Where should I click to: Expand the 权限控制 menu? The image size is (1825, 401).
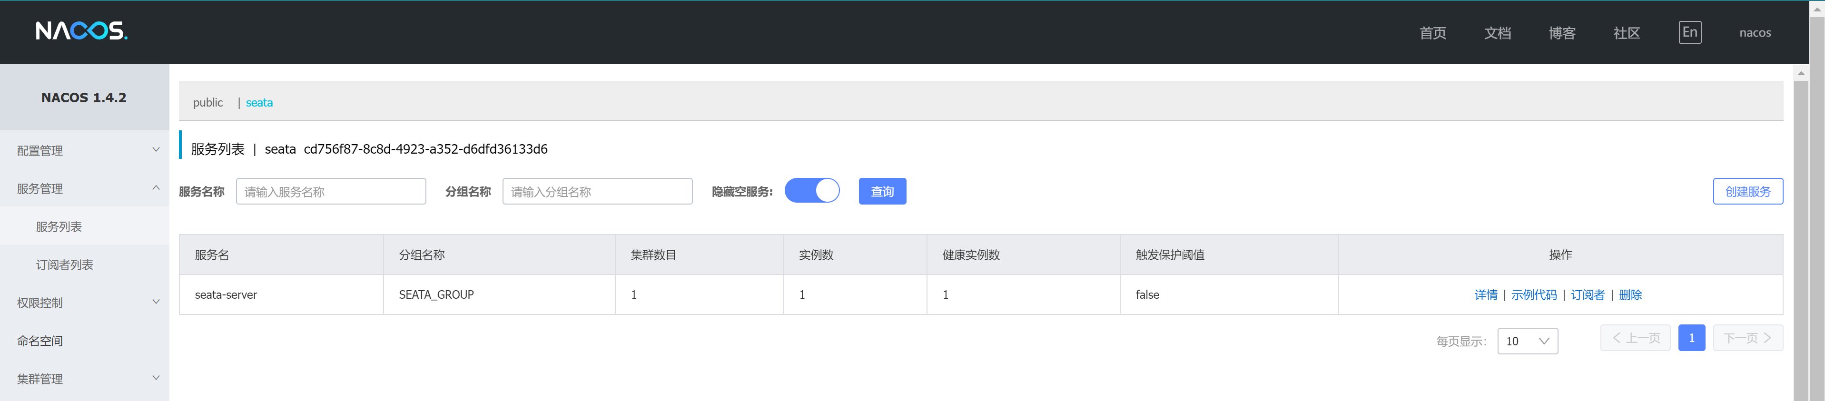(x=84, y=303)
